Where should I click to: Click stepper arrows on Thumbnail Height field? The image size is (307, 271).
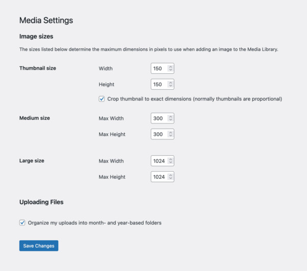(170, 84)
